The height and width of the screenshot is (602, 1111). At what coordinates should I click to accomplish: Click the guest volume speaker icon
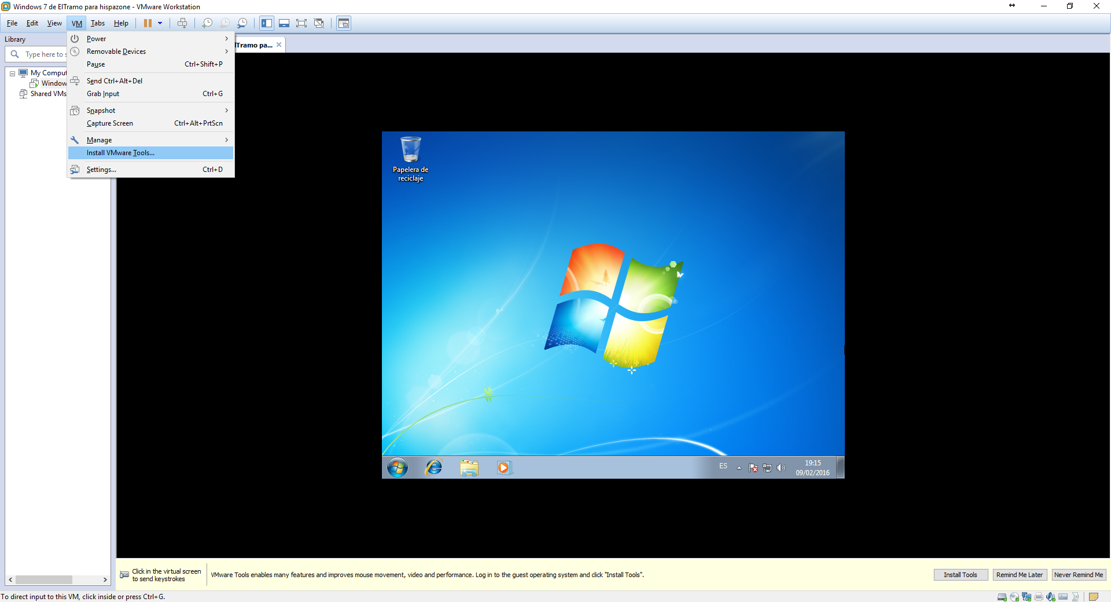781,468
